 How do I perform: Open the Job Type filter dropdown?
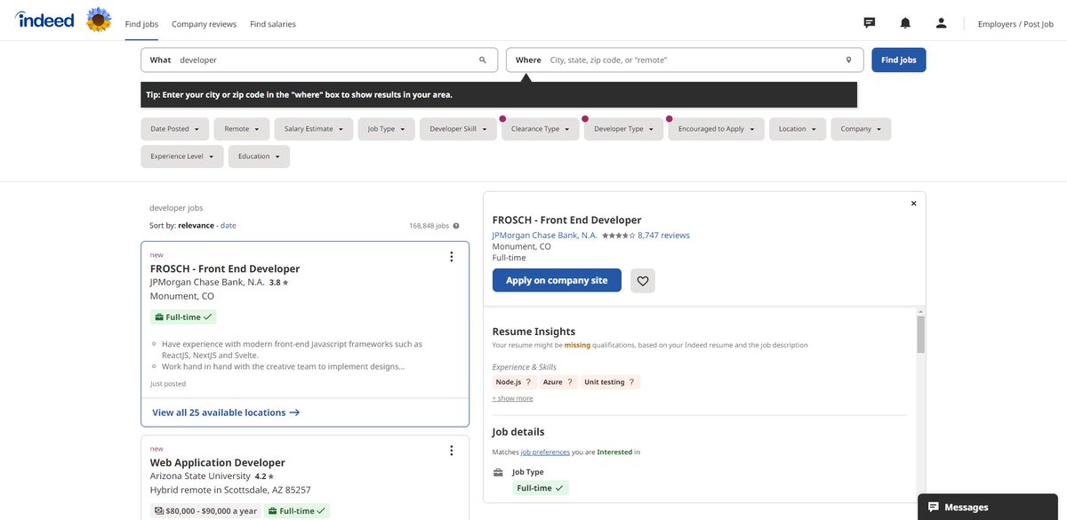[387, 129]
